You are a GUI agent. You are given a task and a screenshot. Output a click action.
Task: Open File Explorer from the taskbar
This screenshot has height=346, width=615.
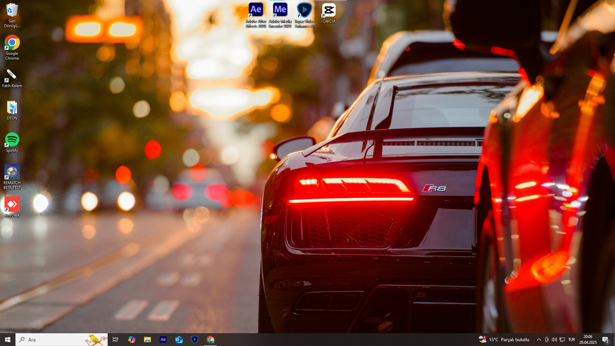[147, 340]
